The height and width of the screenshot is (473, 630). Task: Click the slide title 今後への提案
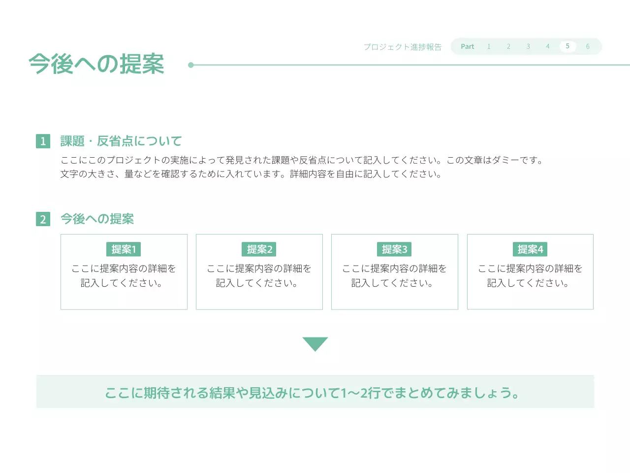[x=97, y=64]
